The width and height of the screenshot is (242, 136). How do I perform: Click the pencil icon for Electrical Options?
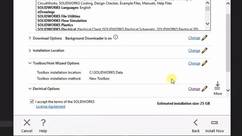(205, 89)
